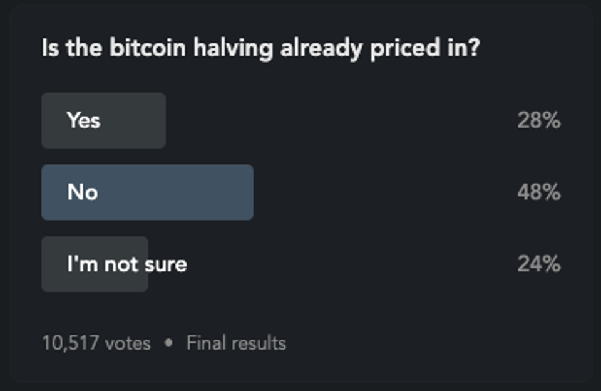Click the word bitcoin in the question

(x=148, y=48)
